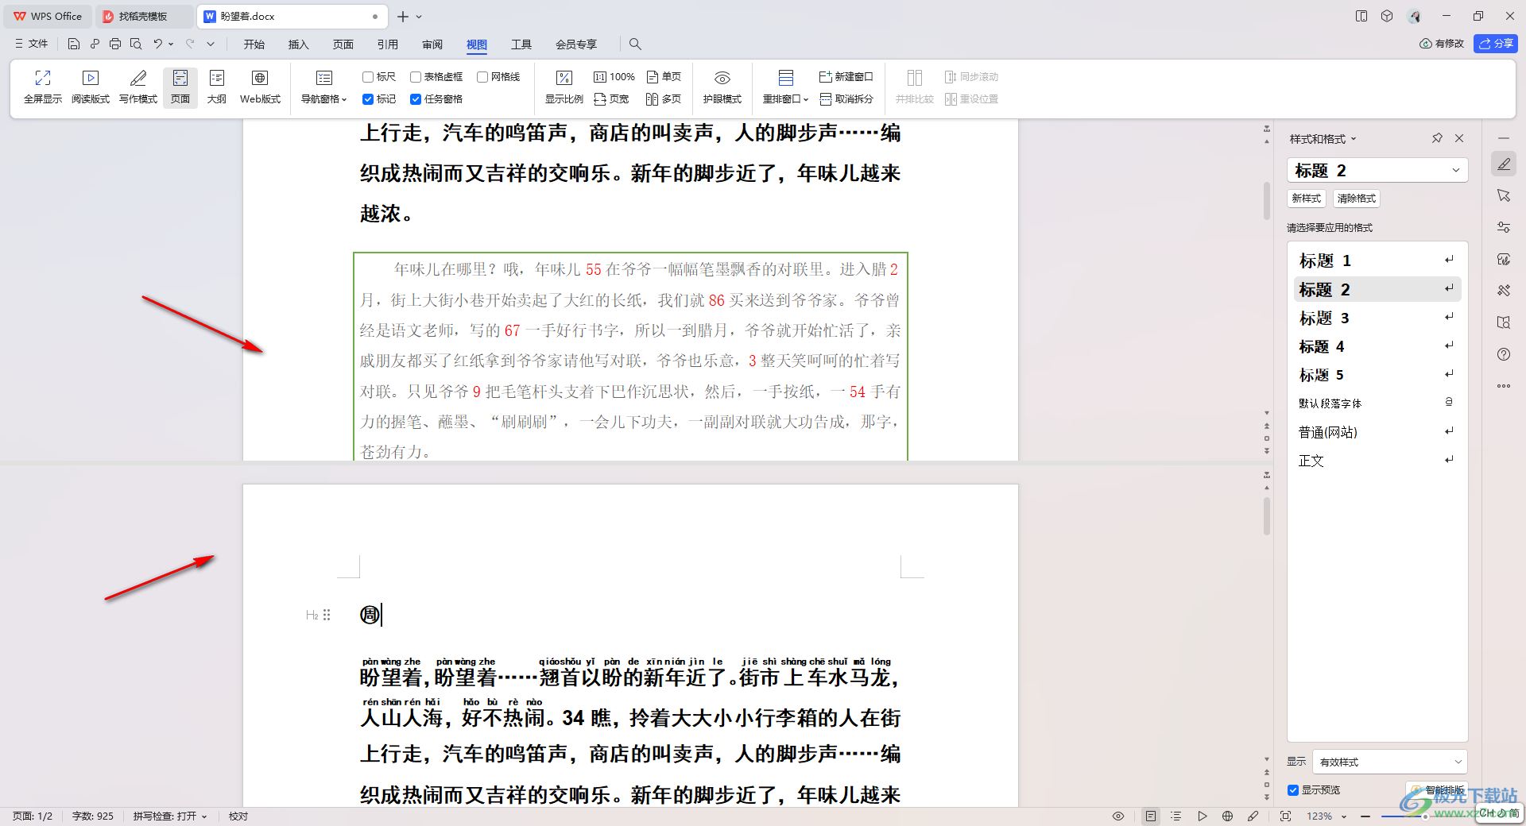Choose multi-page view (多页)
The width and height of the screenshot is (1526, 826).
(x=664, y=99)
